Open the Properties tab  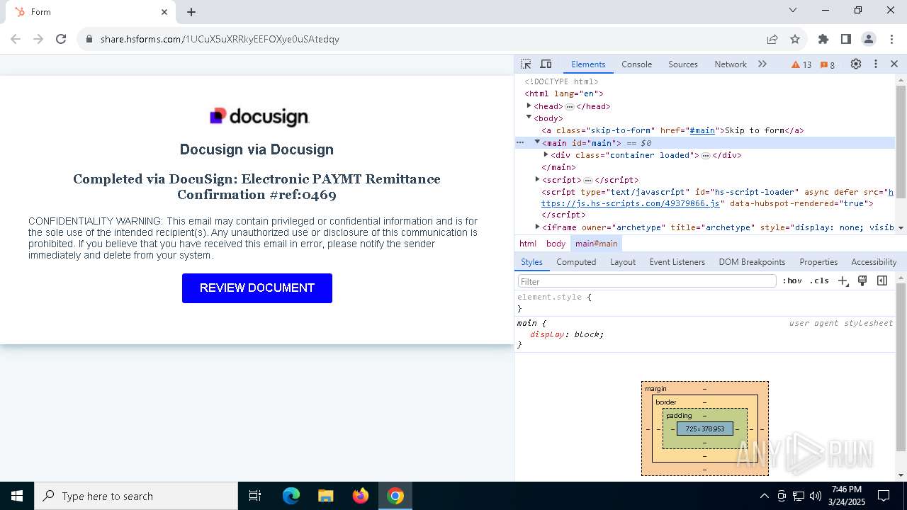tap(818, 262)
